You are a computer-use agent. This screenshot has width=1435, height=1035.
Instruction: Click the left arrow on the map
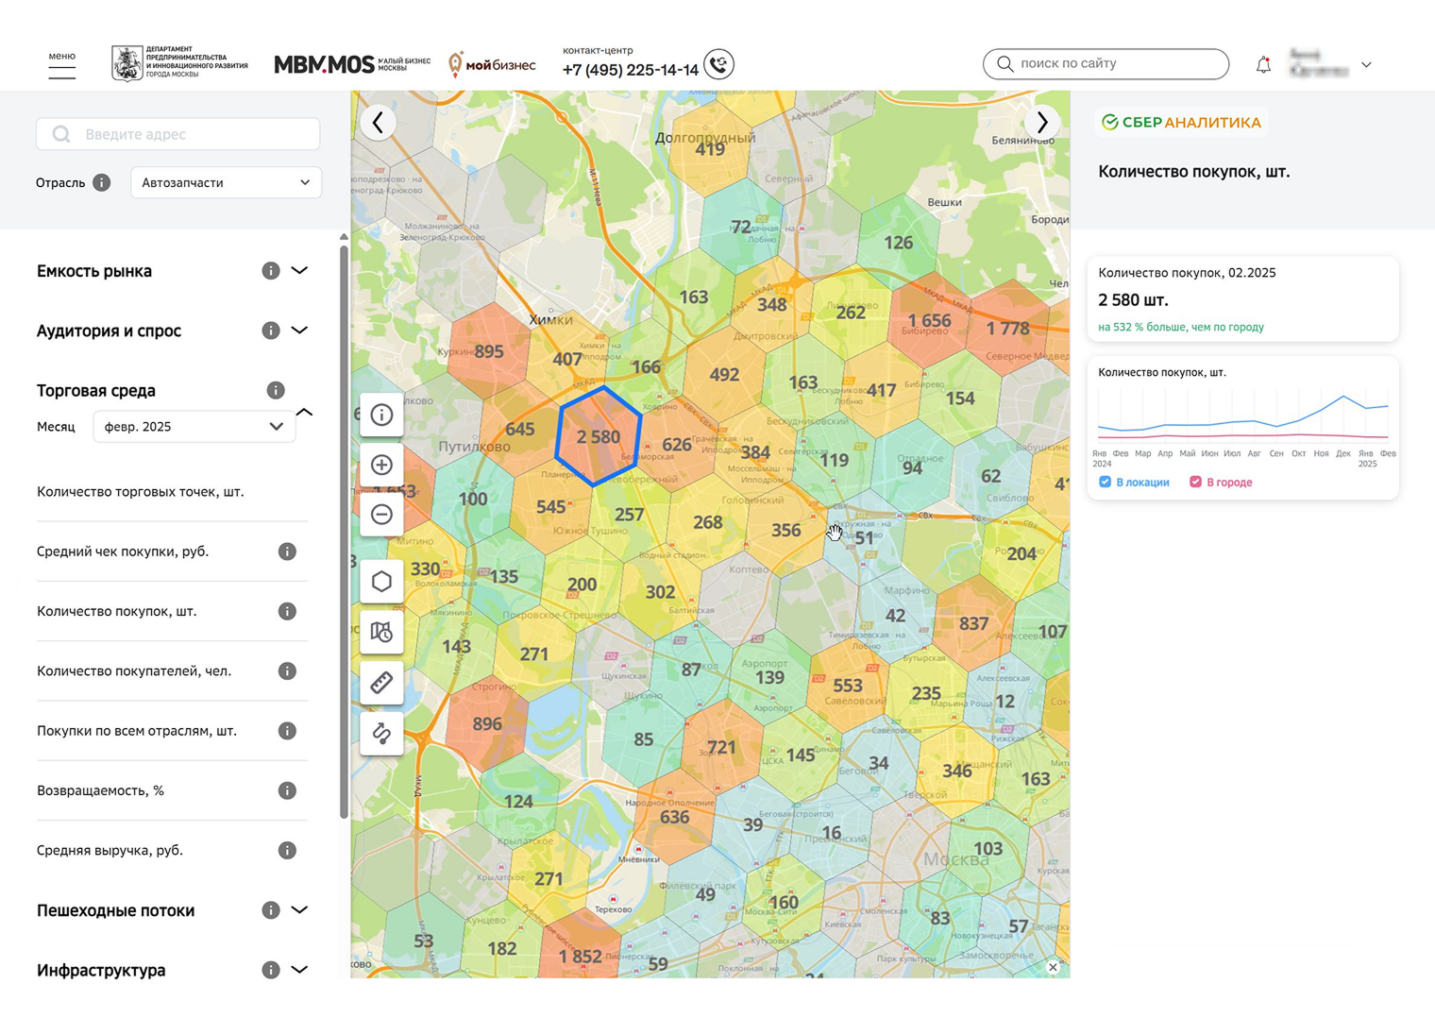(x=378, y=122)
